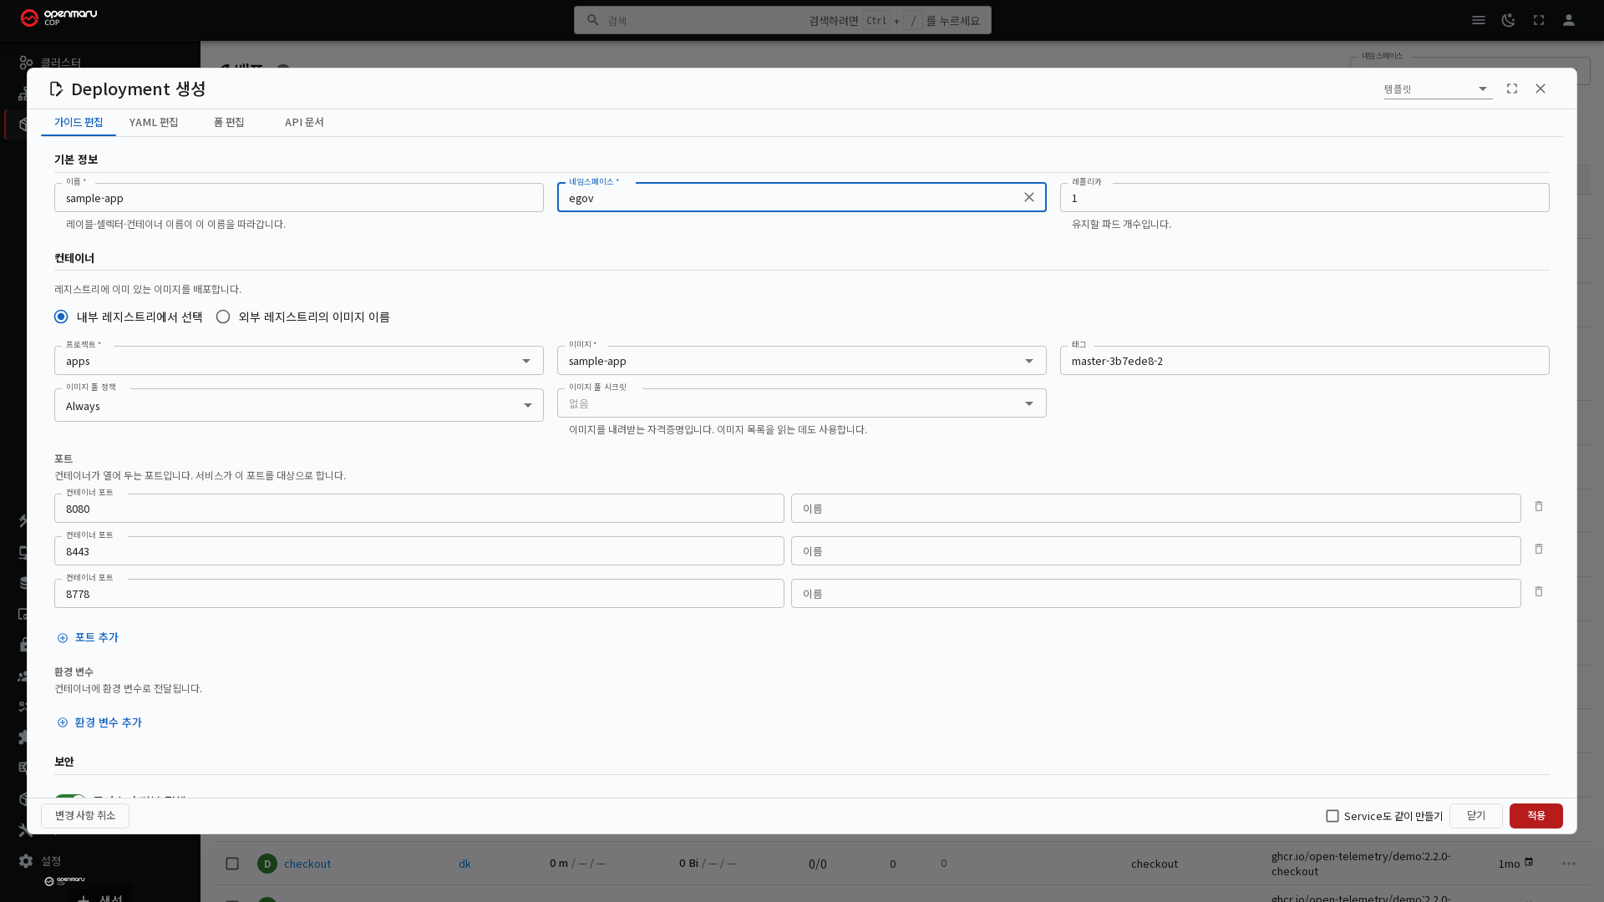Click the dk namespace link
The image size is (1604, 902).
pos(464,864)
